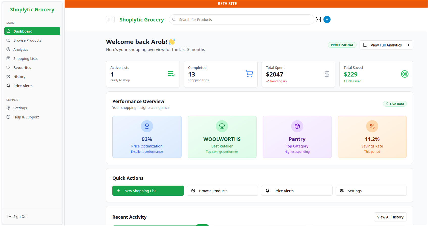Click the Savings Rate percent icon

pyautogui.click(x=372, y=126)
